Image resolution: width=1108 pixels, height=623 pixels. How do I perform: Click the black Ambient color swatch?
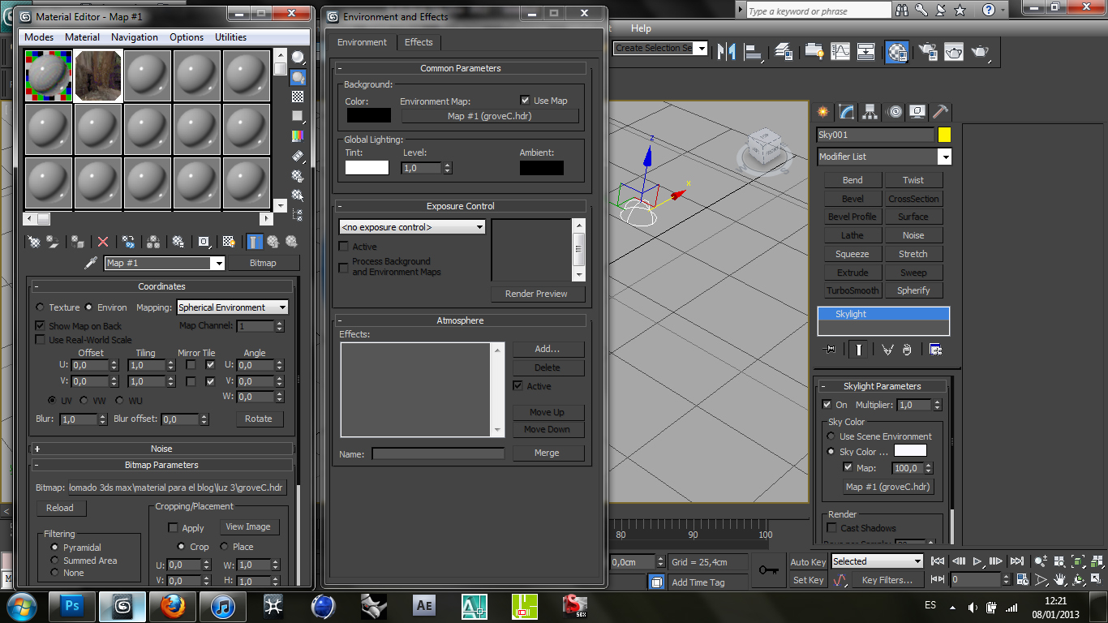click(541, 168)
